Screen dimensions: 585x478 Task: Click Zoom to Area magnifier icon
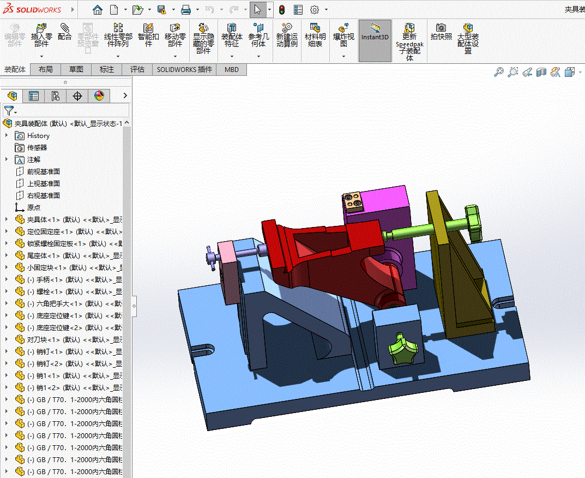513,71
